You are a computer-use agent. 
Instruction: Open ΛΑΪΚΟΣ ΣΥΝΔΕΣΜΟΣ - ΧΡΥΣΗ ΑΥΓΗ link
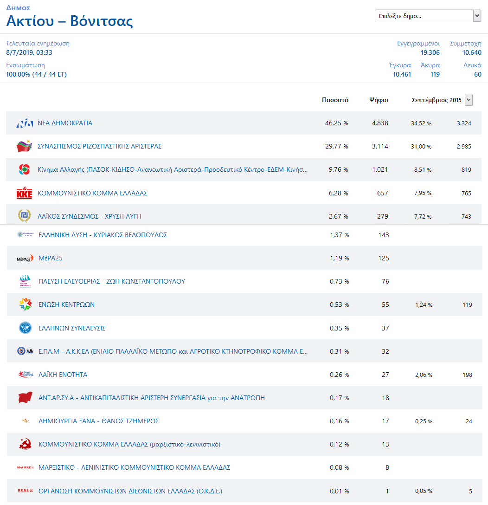pyautogui.click(x=90, y=216)
